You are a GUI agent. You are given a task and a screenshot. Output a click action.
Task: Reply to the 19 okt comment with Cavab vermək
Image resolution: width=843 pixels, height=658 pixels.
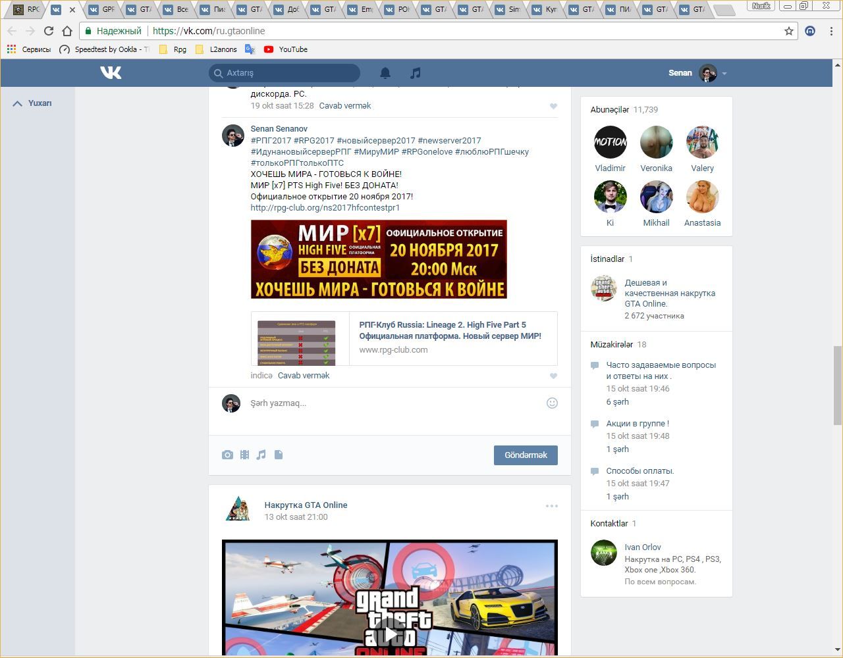[x=345, y=105]
